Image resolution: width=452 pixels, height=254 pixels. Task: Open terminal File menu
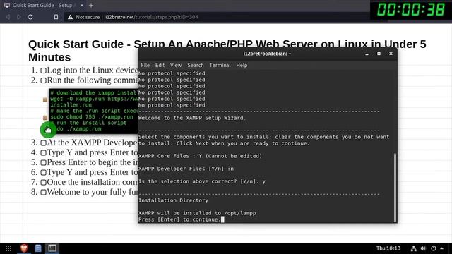145,65
